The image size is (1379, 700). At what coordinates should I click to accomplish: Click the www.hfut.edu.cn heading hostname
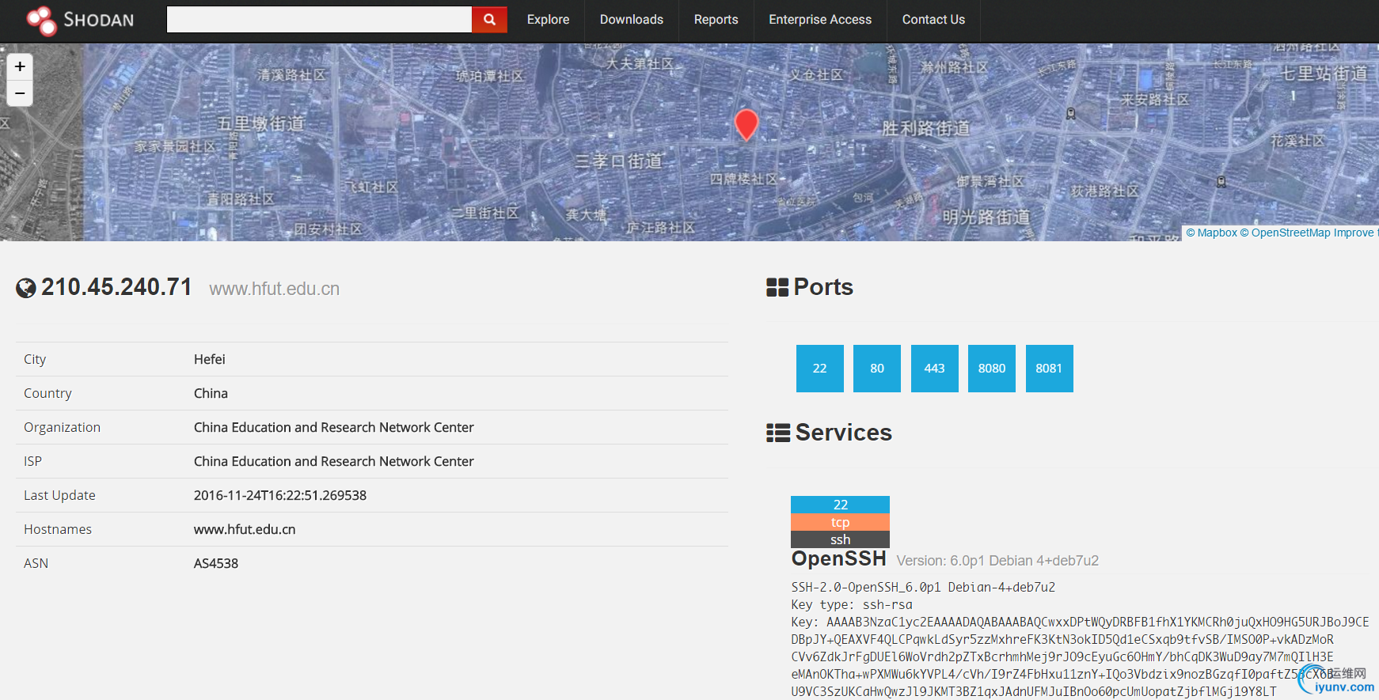275,289
